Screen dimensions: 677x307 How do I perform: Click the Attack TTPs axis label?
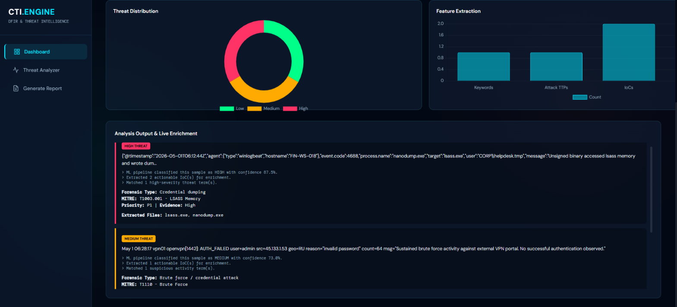[556, 88]
